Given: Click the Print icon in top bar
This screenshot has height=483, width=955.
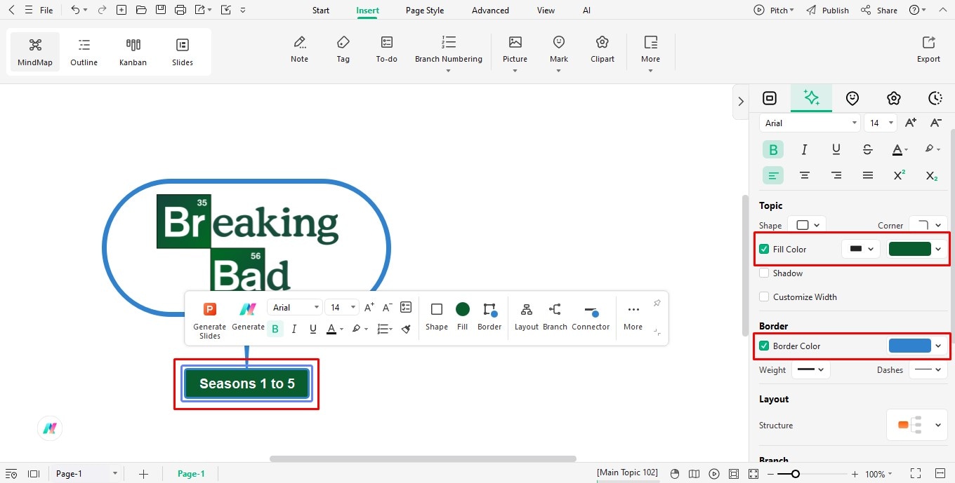Looking at the screenshot, I should coord(180,10).
